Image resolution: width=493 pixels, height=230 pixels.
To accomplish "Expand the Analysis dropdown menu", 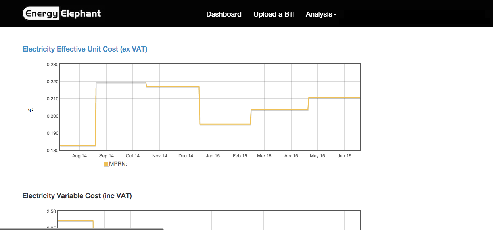I will (x=321, y=14).
